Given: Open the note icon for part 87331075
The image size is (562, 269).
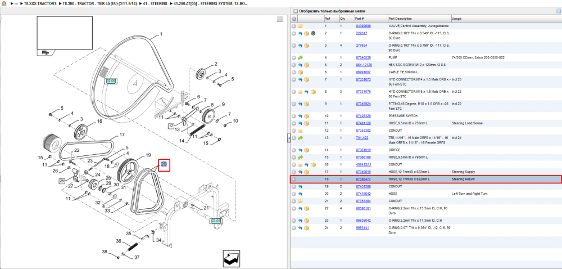Looking at the screenshot, I should tap(300, 92).
